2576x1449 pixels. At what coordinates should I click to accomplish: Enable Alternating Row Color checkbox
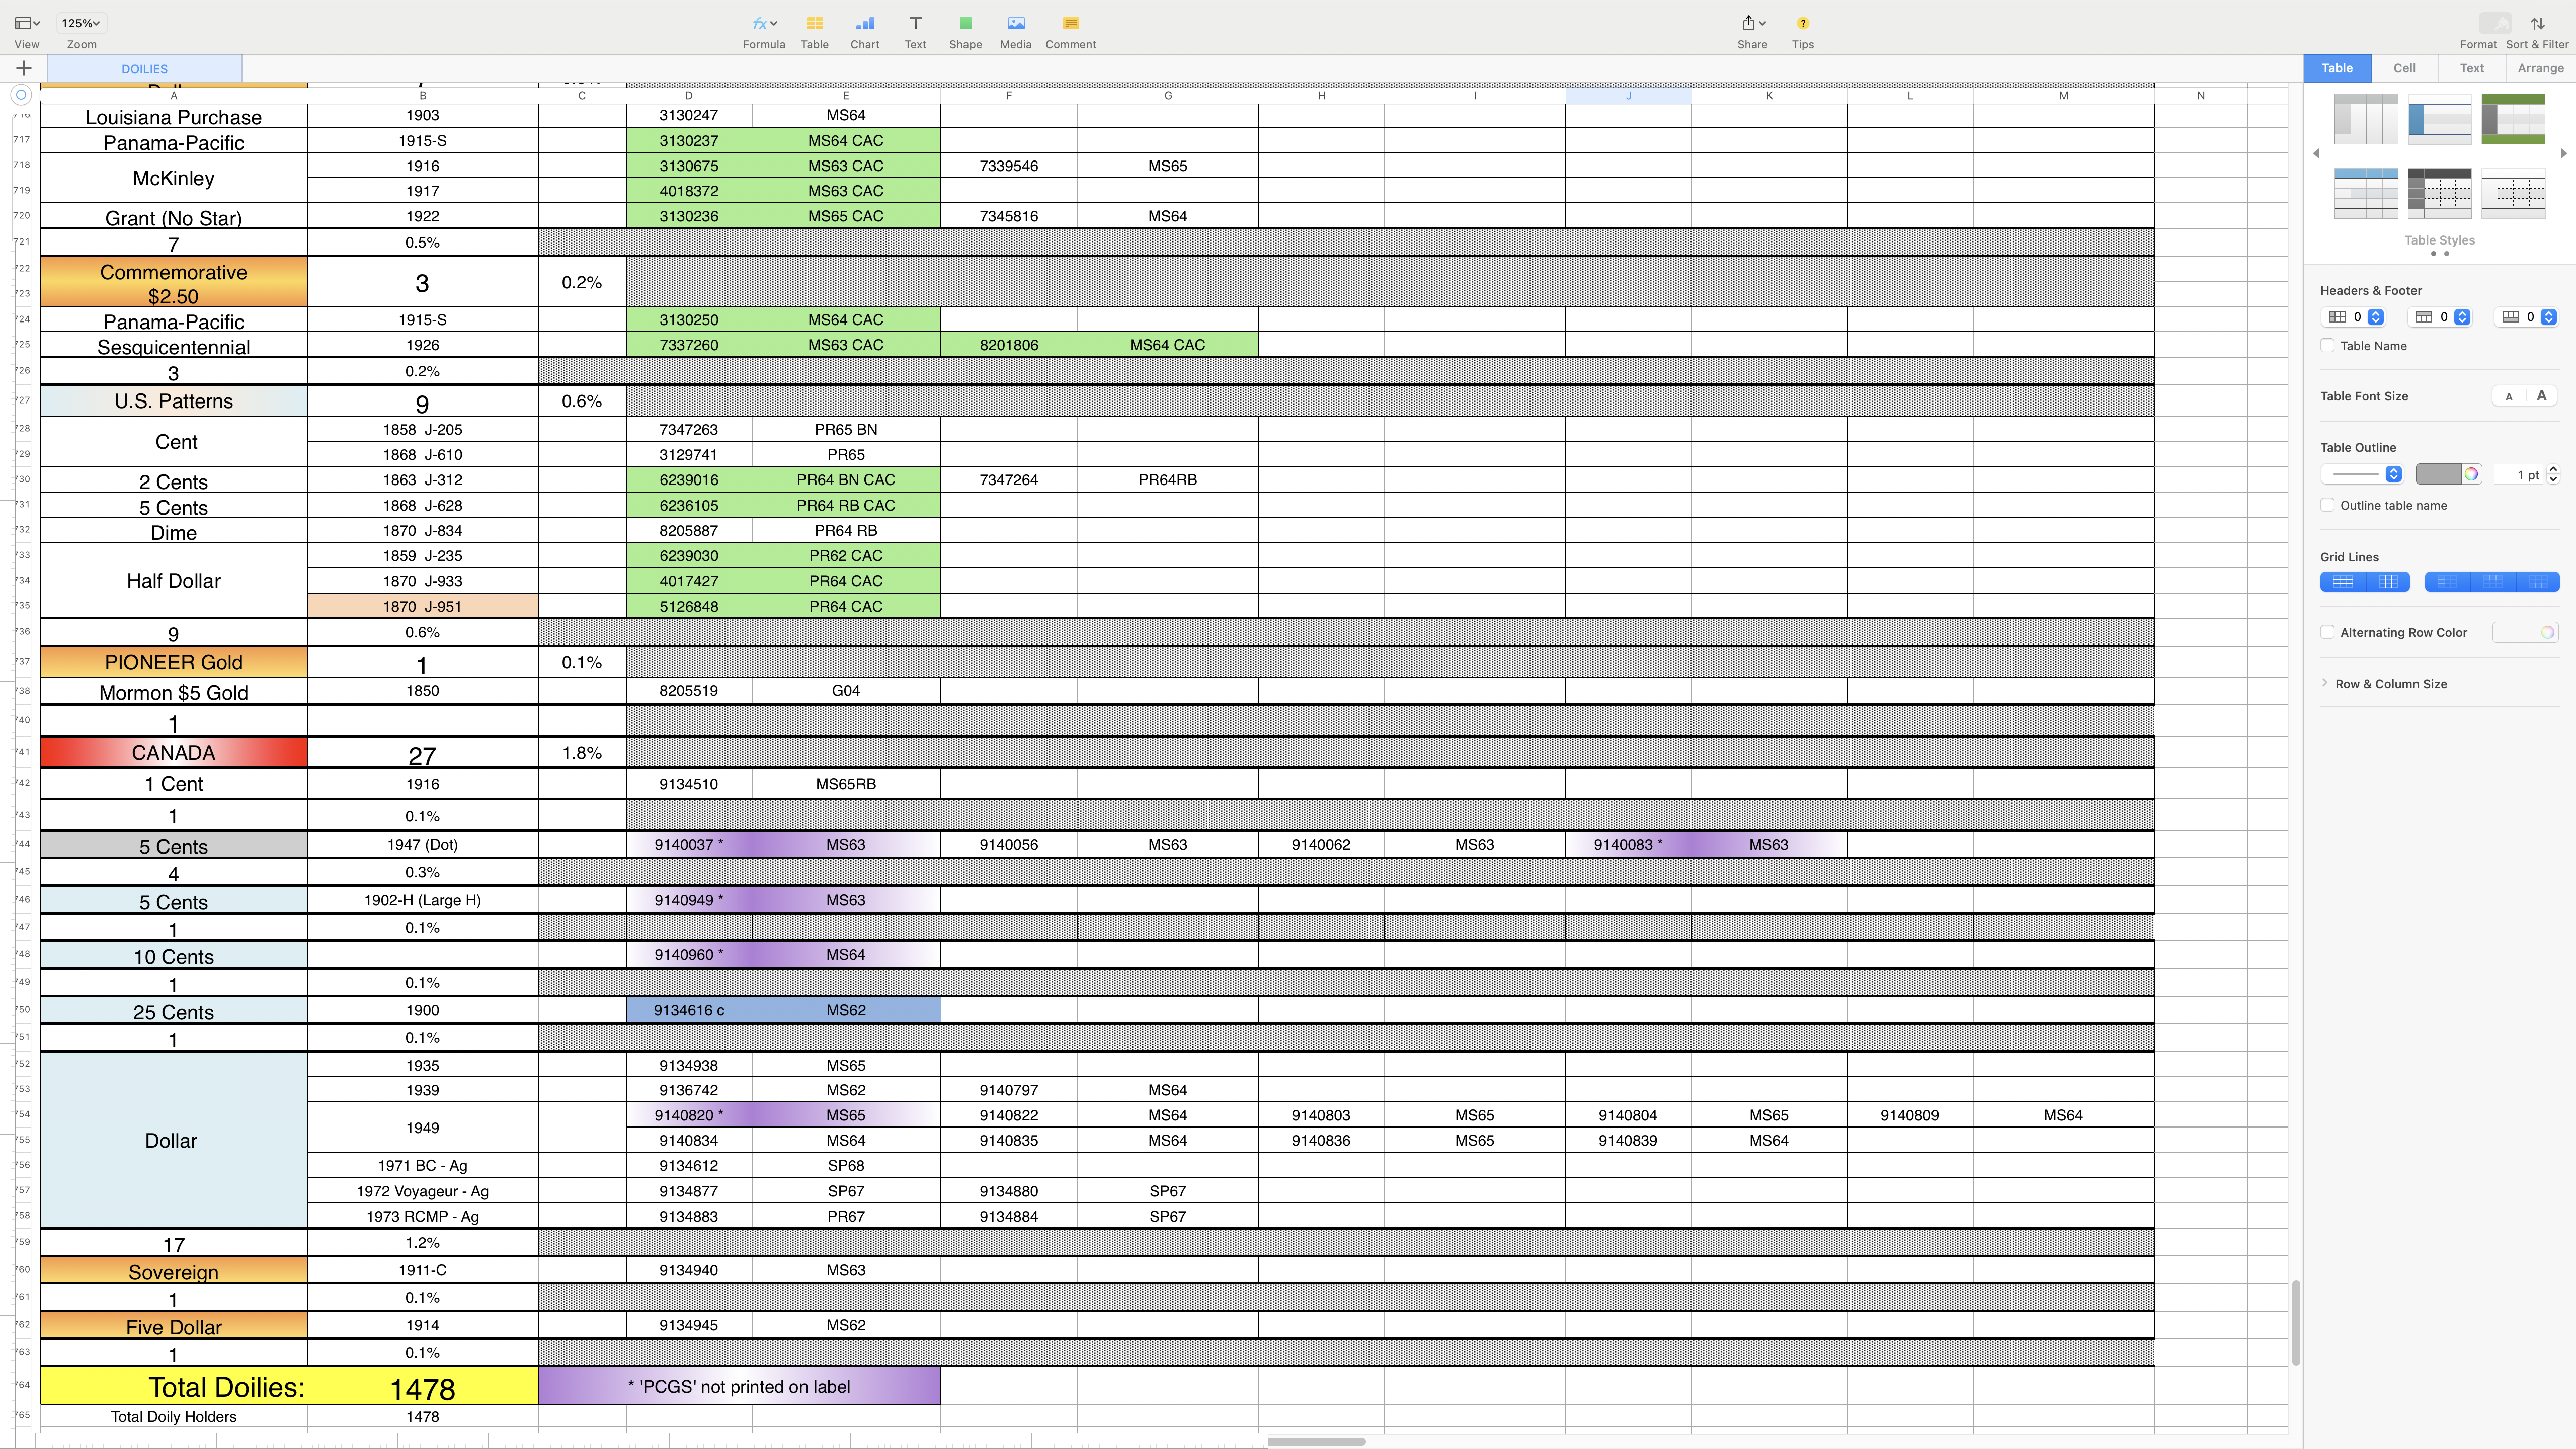(x=2327, y=632)
